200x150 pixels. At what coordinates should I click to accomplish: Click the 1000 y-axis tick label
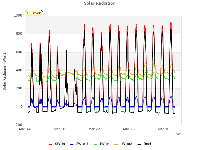point(18,15)
